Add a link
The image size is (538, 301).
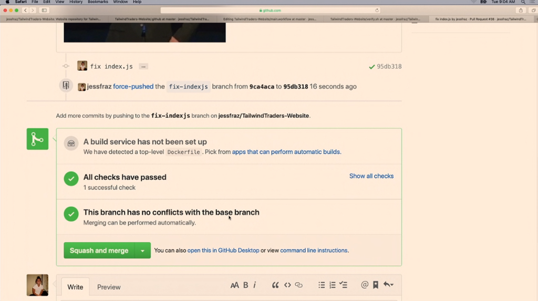(299, 285)
